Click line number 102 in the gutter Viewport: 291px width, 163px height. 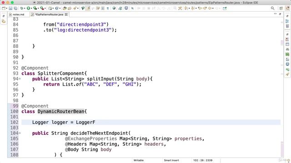[x=14, y=122]
